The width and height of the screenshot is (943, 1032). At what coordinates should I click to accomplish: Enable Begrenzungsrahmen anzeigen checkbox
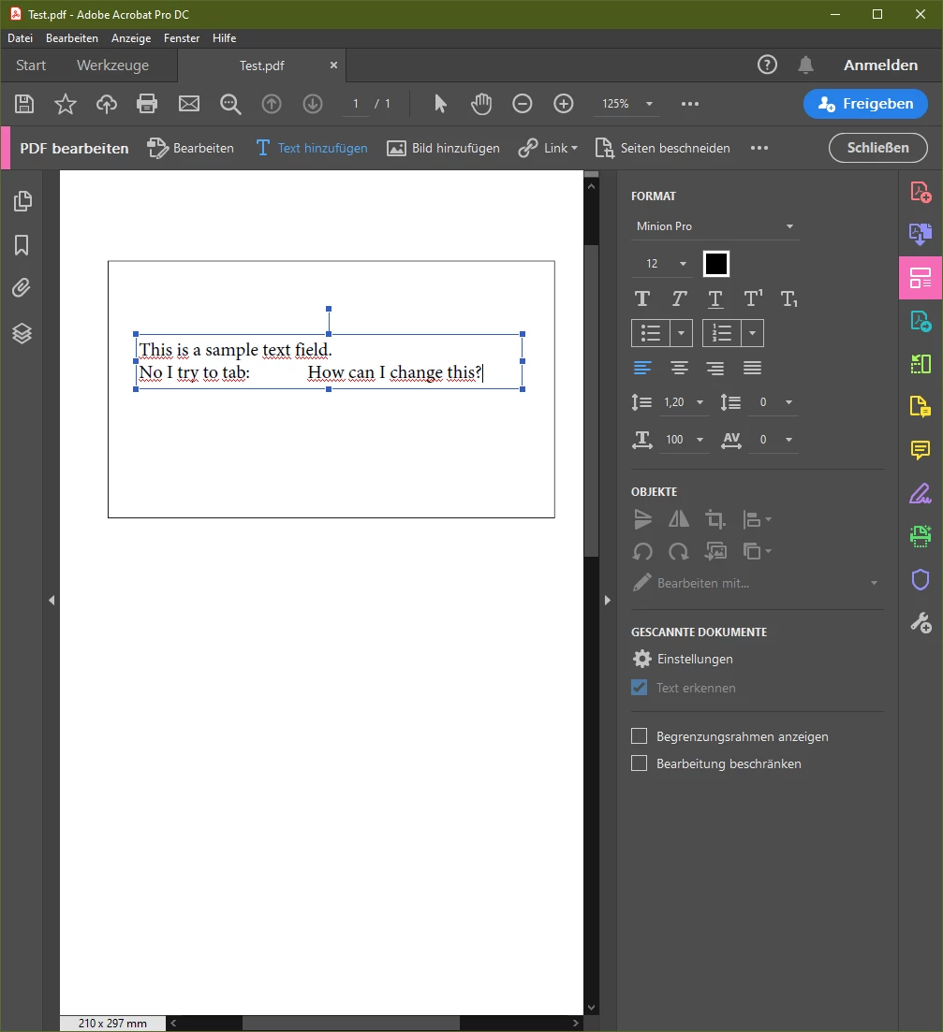640,735
